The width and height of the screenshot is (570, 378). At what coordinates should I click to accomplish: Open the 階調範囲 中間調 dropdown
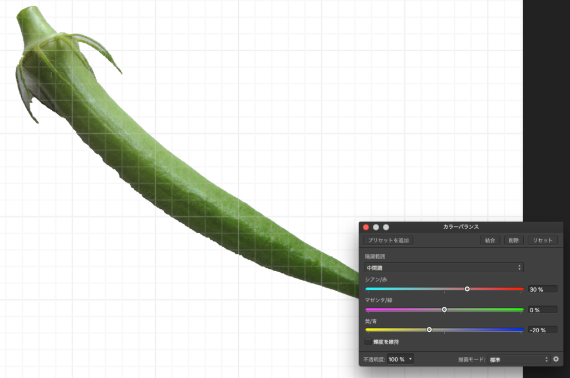click(444, 268)
